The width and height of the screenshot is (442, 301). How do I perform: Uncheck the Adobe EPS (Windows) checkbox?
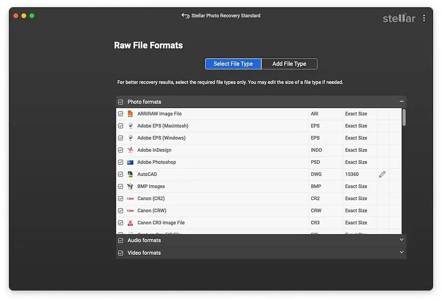point(120,138)
